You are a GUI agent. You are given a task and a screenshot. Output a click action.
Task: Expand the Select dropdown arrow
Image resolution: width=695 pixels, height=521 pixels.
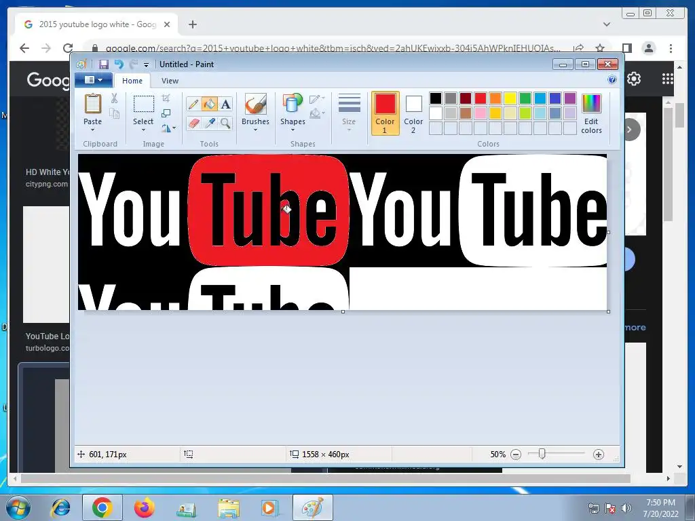(x=143, y=130)
